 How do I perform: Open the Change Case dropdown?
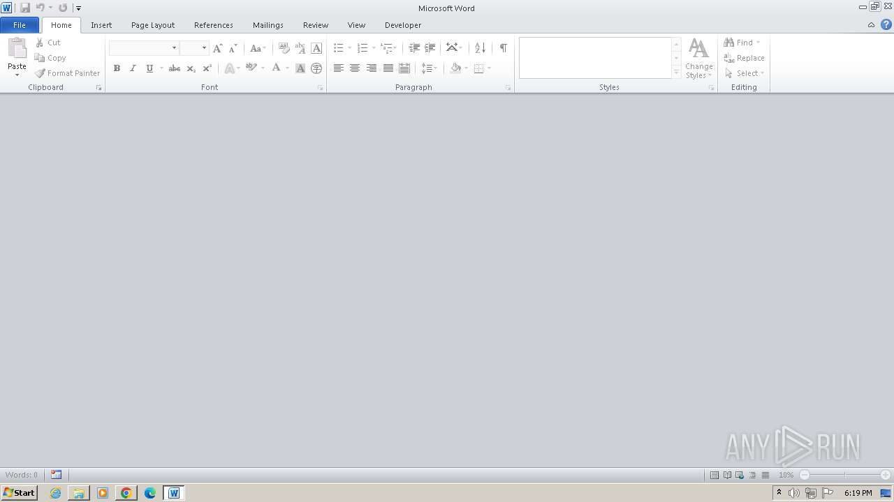[258, 48]
